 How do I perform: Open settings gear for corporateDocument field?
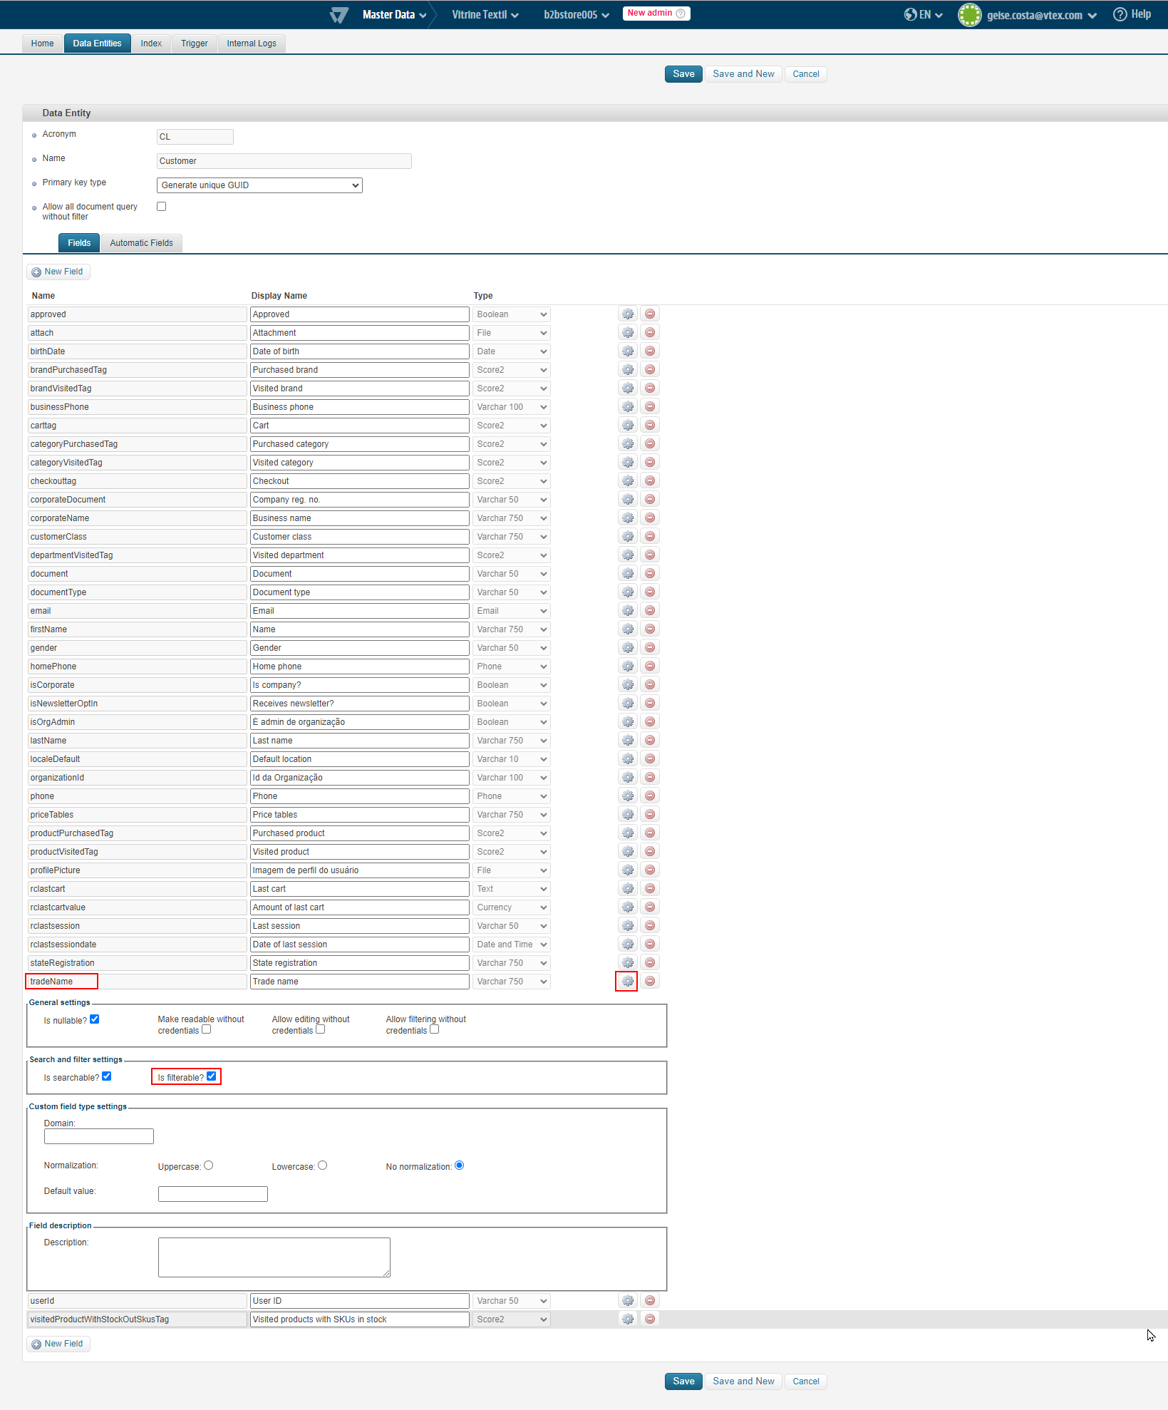(x=628, y=499)
